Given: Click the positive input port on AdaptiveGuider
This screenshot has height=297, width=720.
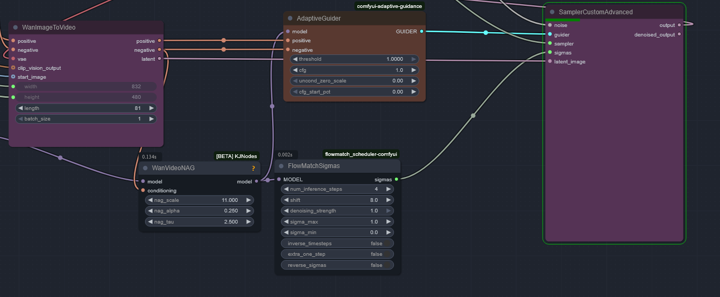Looking at the screenshot, I should pos(288,41).
